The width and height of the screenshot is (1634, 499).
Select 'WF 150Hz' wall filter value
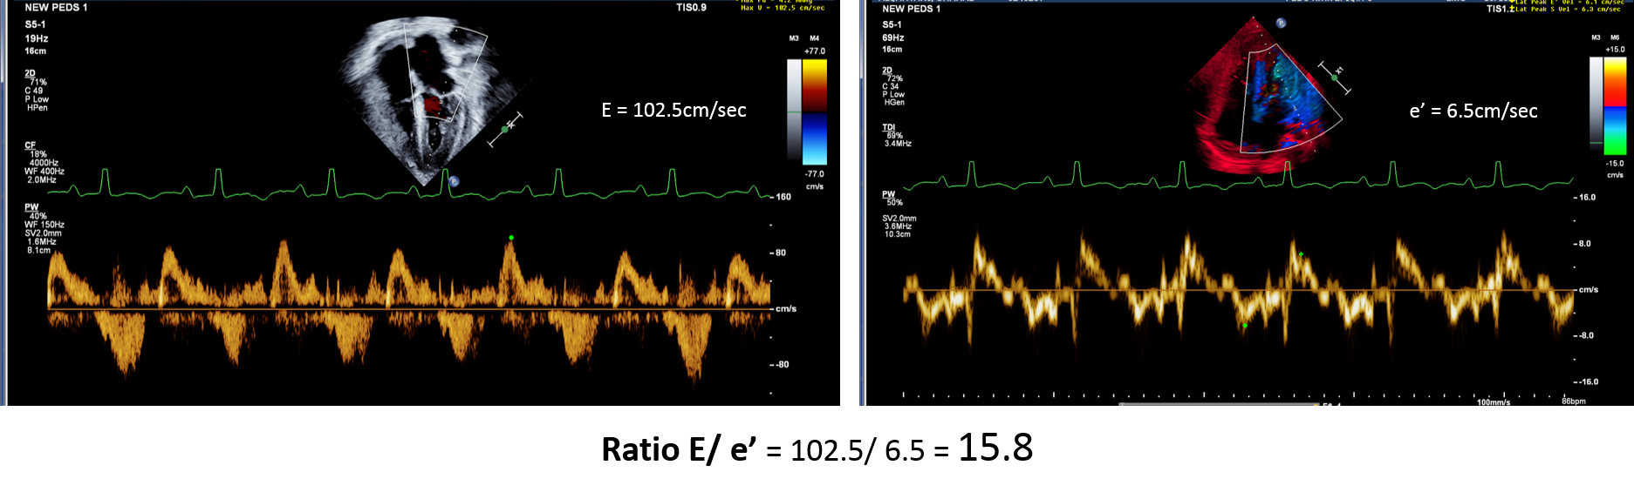pos(44,225)
